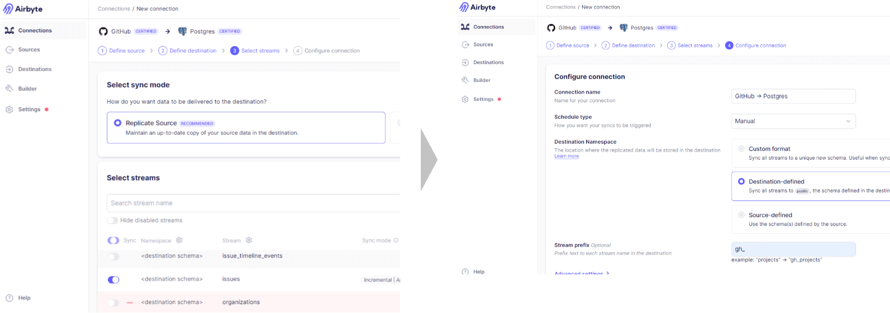Click the gear icon beside Stream column header
This screenshot has width=890, height=313.
click(249, 240)
